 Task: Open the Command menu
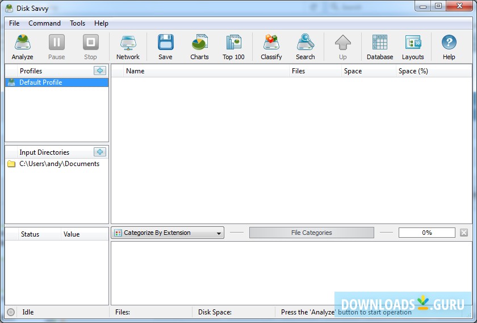(x=44, y=23)
